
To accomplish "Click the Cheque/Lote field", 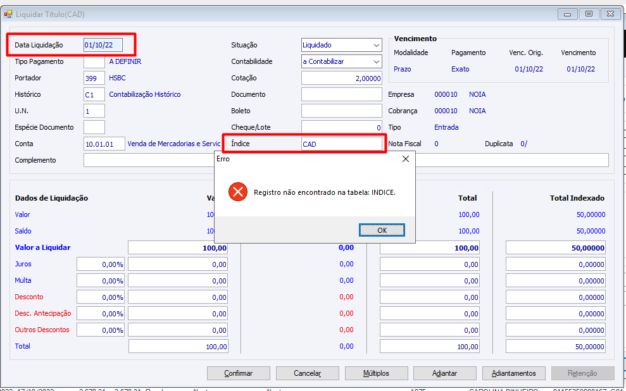I will tap(342, 127).
